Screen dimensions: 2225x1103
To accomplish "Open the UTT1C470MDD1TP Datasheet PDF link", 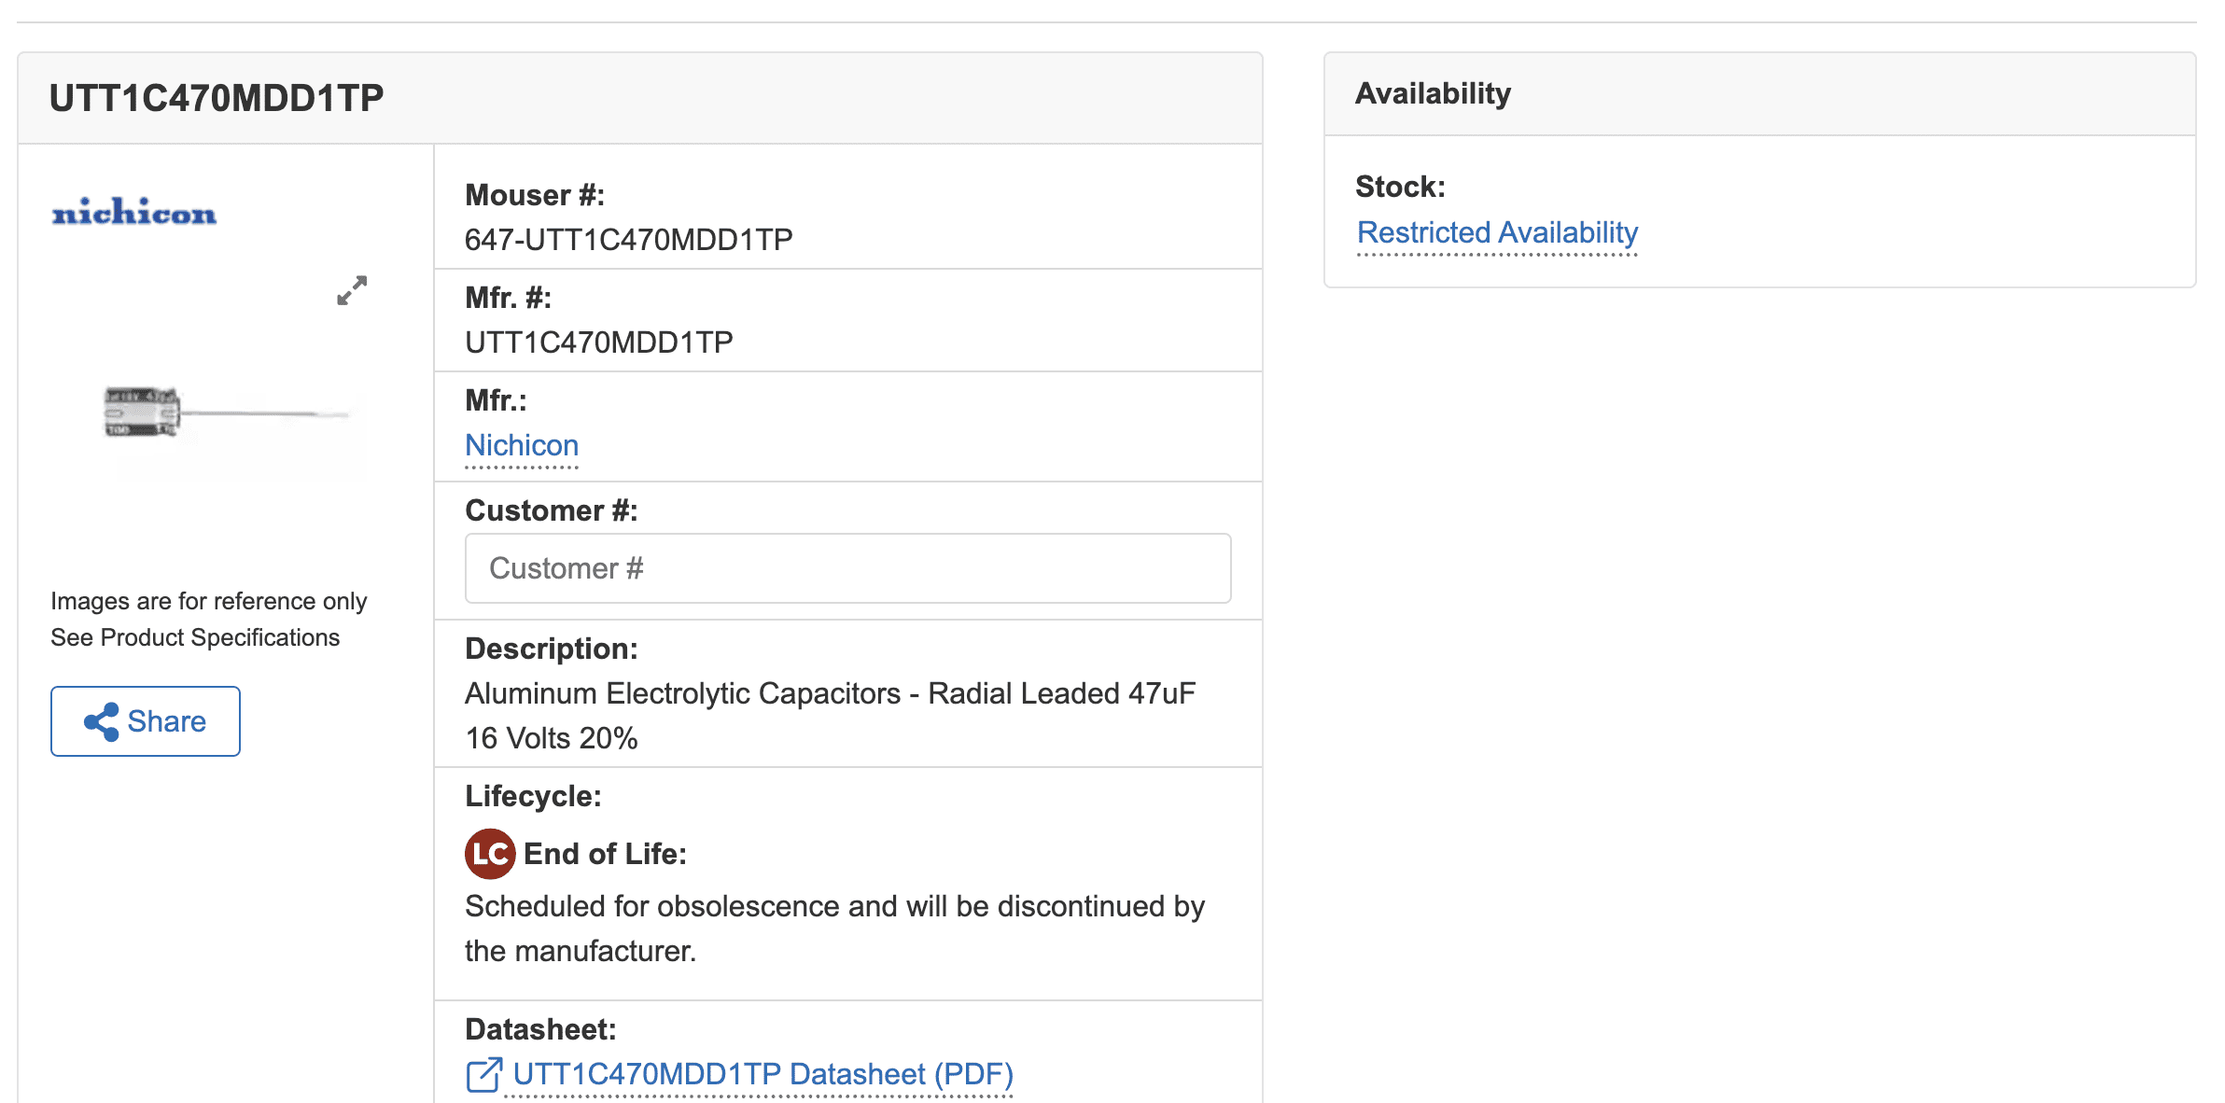I will tap(762, 1074).
